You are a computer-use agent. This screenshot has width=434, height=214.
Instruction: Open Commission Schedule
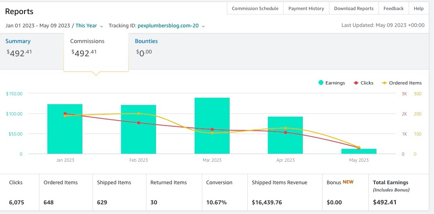(255, 8)
